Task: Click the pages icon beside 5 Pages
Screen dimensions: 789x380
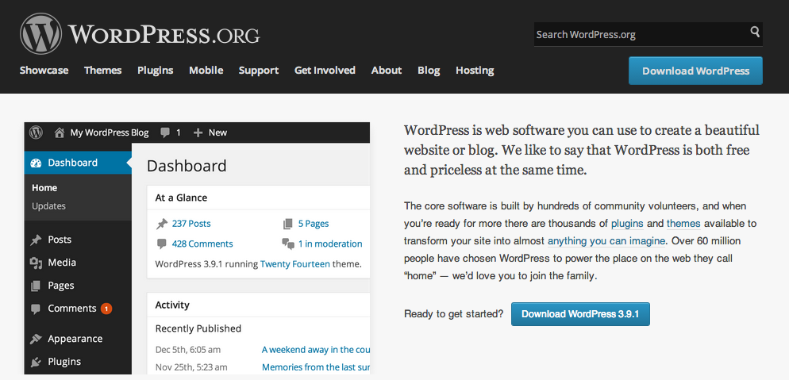Action: click(x=288, y=224)
